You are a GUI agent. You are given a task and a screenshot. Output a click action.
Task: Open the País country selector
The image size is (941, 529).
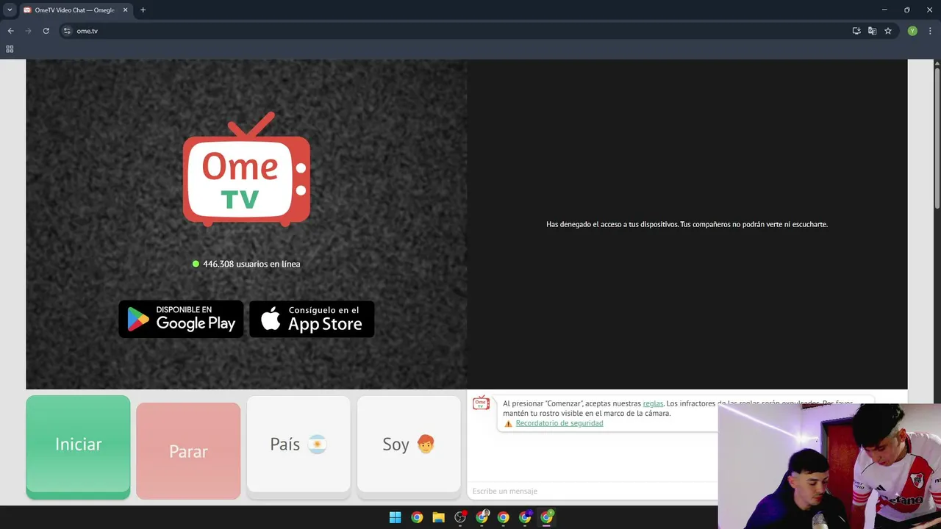(298, 445)
